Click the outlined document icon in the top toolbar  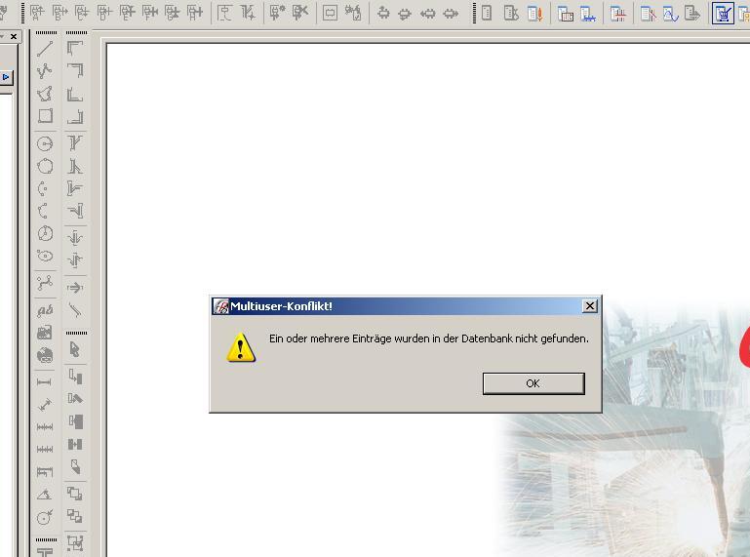pos(487,14)
